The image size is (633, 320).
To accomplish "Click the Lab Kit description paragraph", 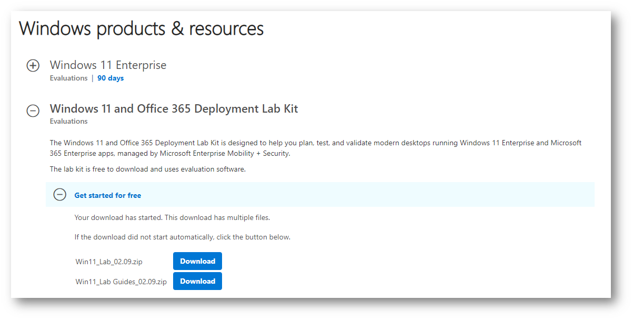I will click(x=316, y=148).
